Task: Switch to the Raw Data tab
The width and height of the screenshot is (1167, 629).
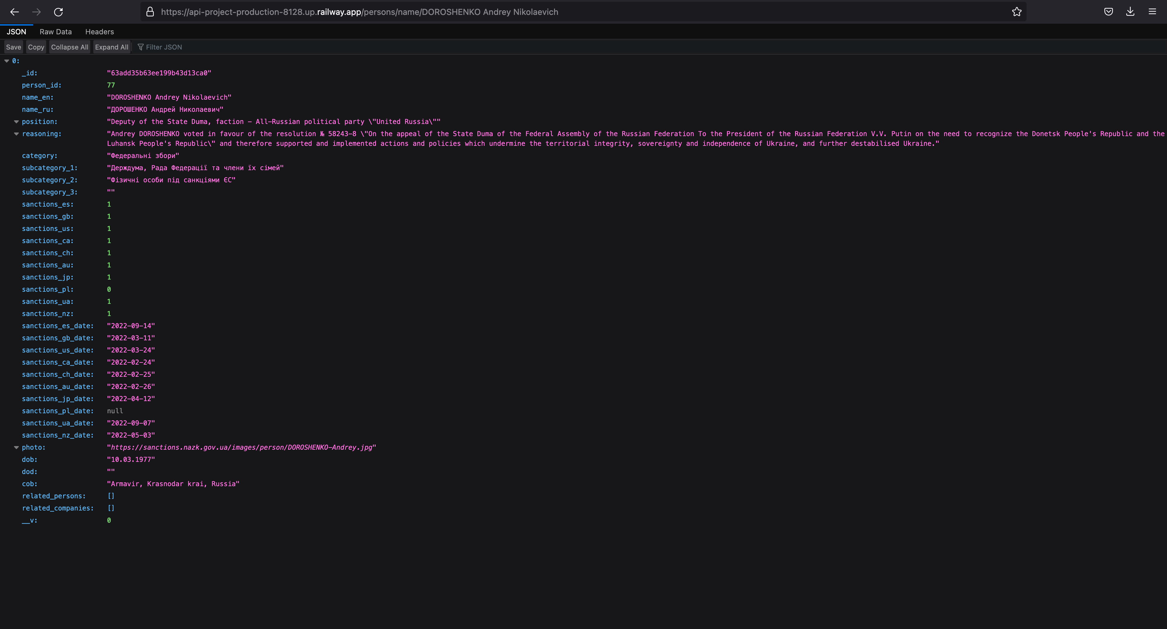Action: [x=55, y=32]
